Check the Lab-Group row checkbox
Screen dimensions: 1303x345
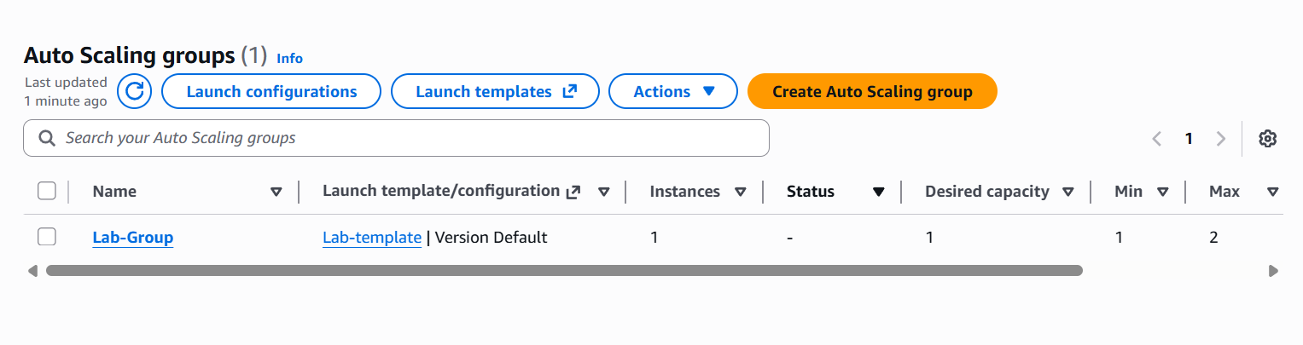pos(47,237)
